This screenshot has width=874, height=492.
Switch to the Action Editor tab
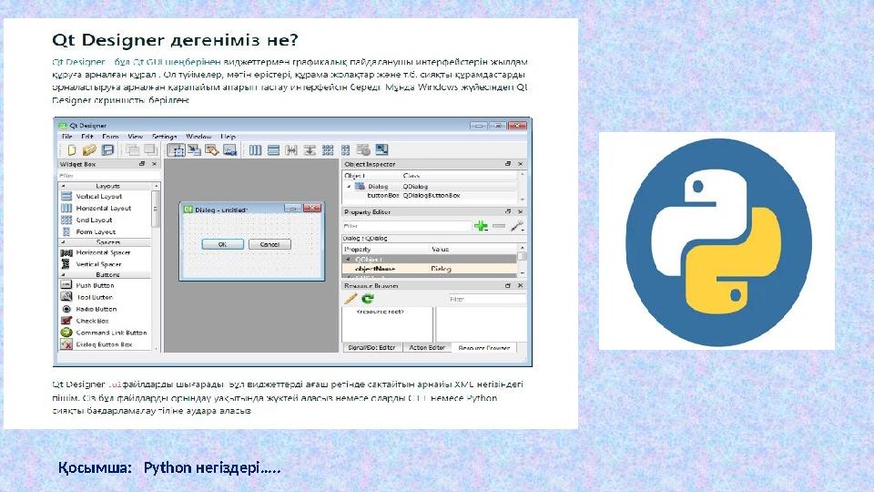(x=427, y=347)
